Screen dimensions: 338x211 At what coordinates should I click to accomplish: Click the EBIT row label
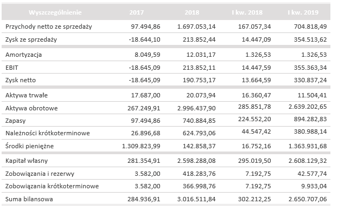12,68
